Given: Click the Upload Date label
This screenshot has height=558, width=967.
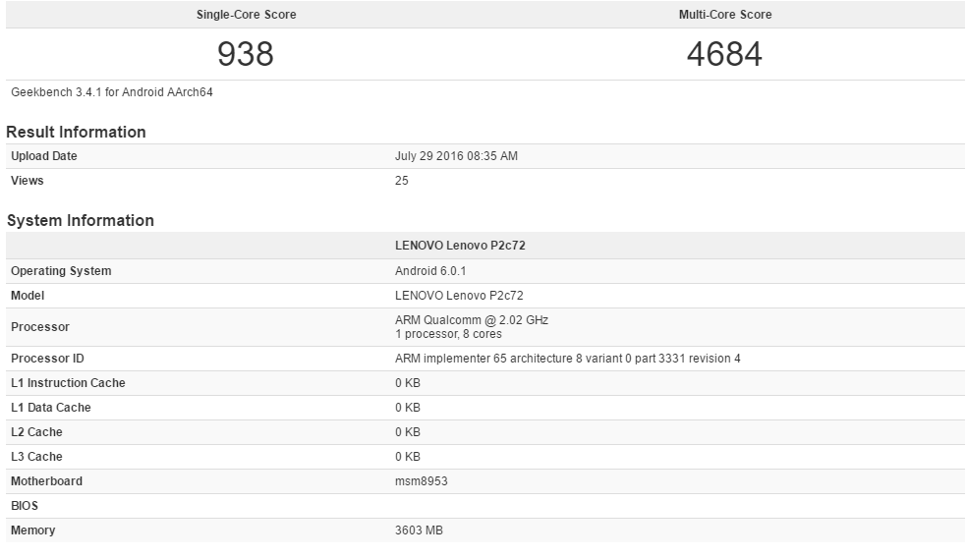Looking at the screenshot, I should point(44,156).
